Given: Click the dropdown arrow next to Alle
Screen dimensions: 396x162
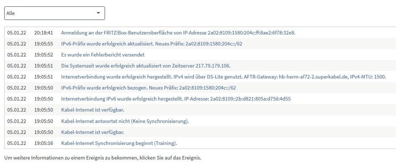Looking at the screenshot, I should [x=98, y=13].
